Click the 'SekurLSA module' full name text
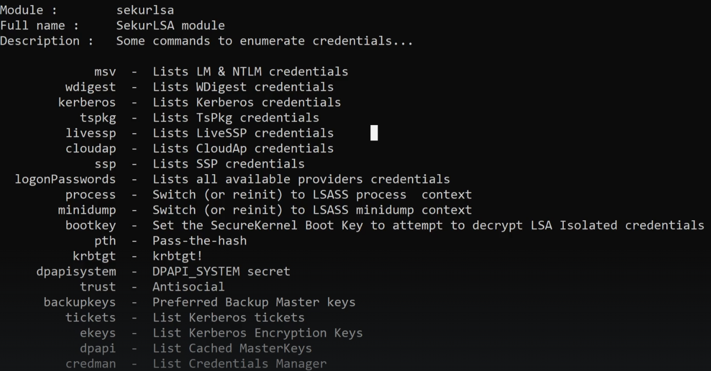 pyautogui.click(x=170, y=25)
